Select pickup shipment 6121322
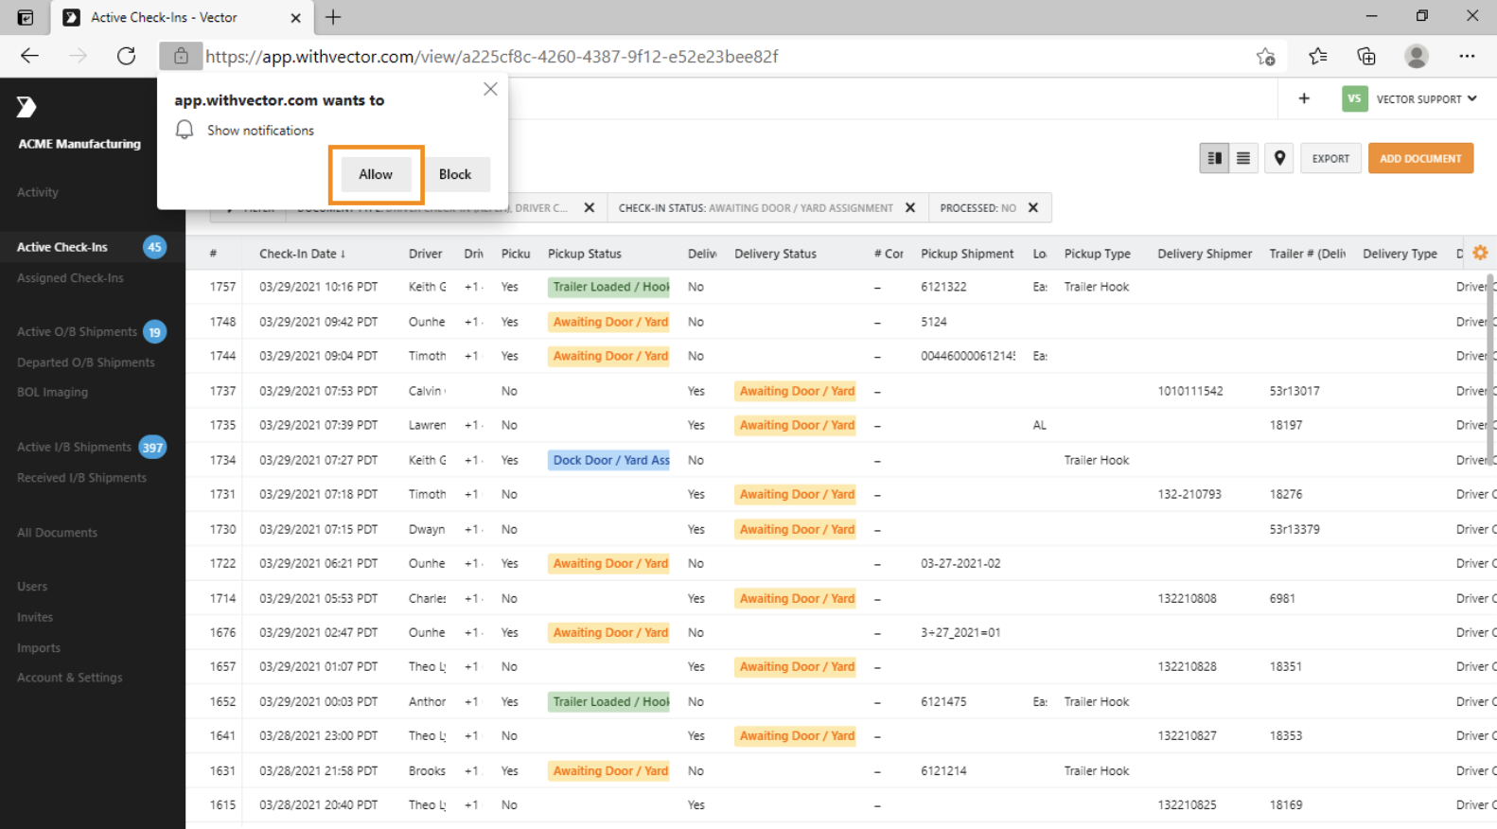 pos(943,287)
